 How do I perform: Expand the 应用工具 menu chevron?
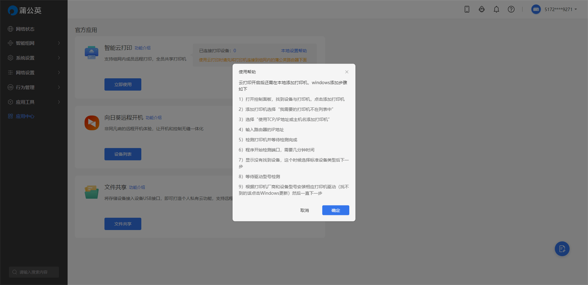tap(59, 102)
